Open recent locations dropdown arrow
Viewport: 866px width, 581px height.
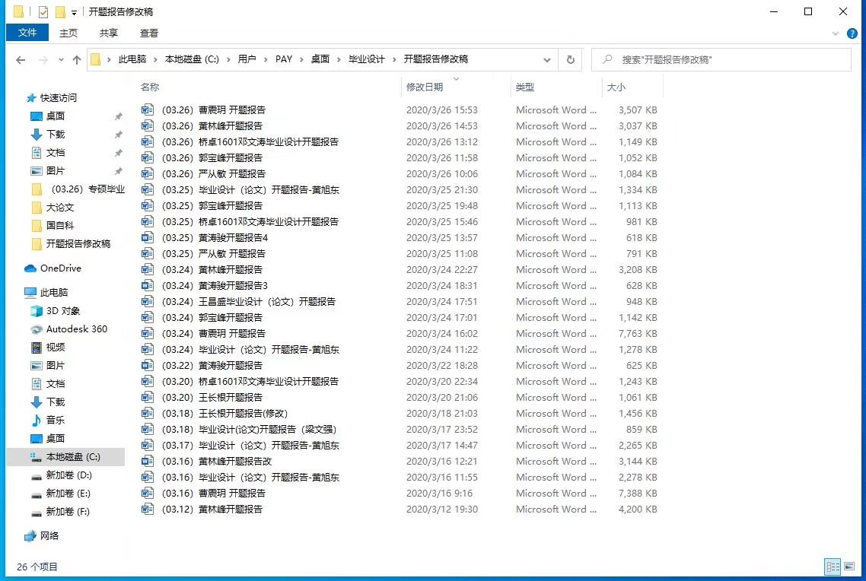tap(61, 59)
